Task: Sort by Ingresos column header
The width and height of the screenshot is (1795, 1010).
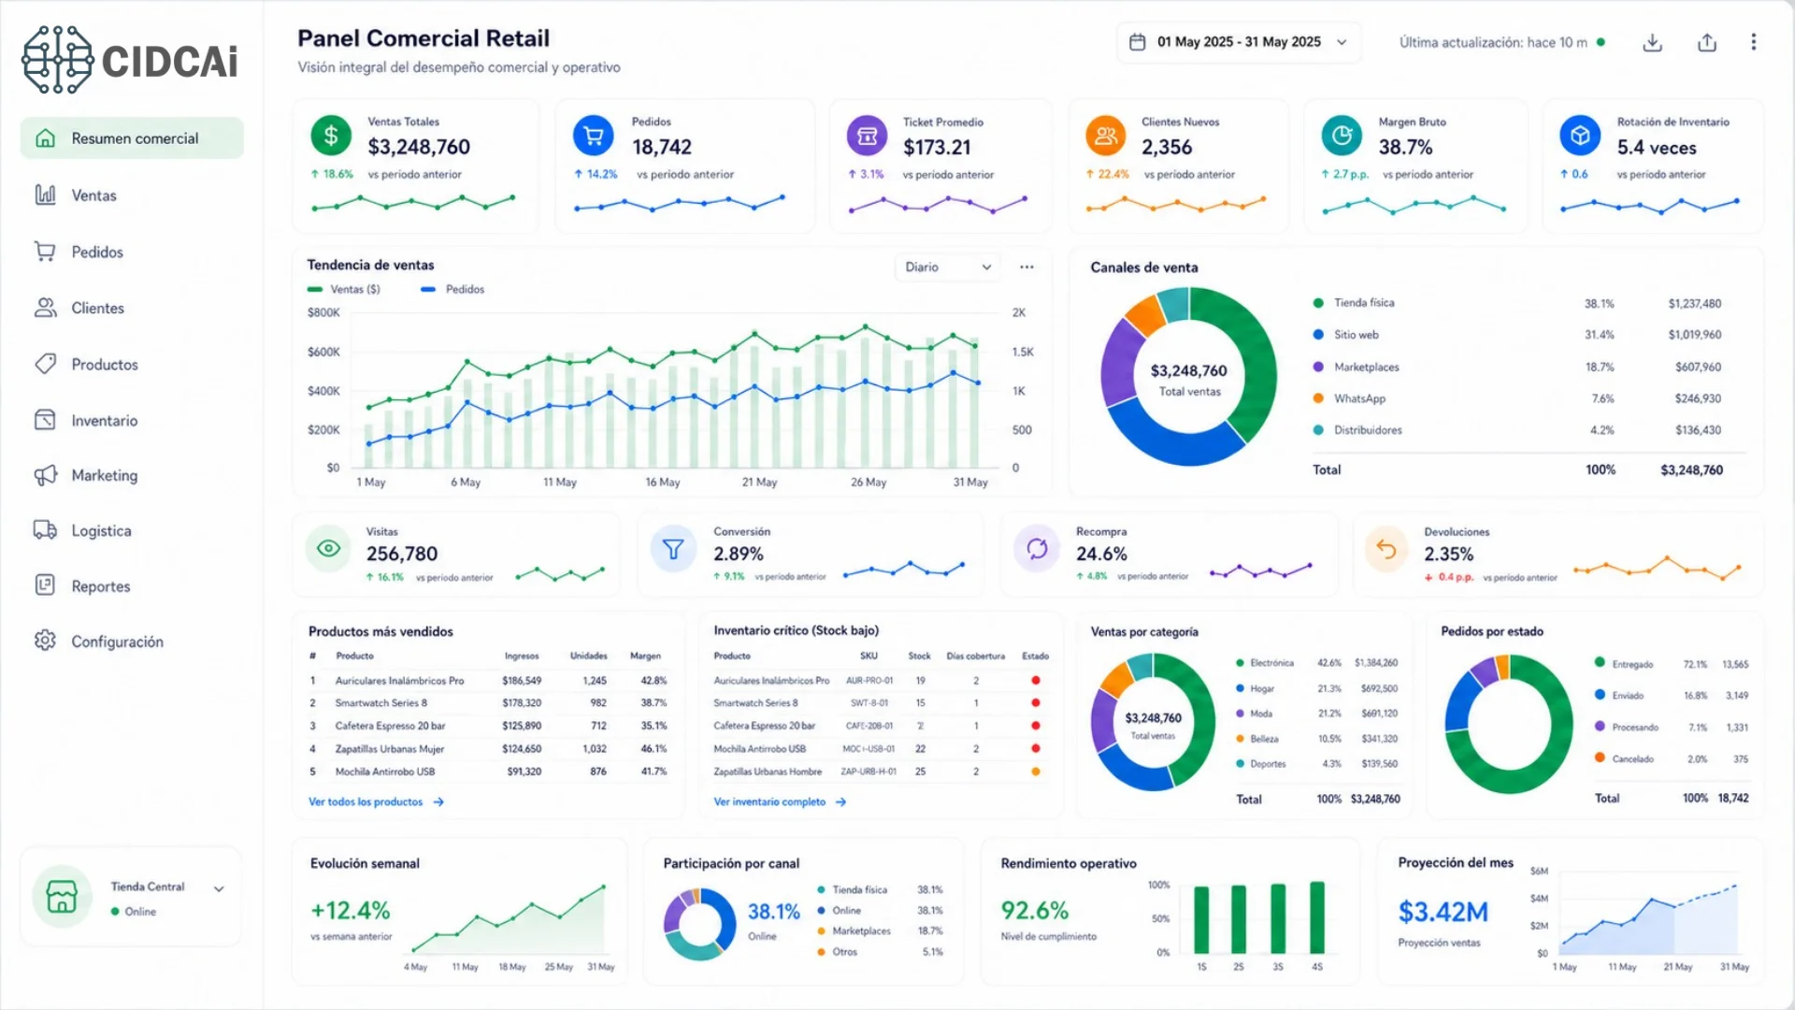Action: tap(522, 656)
